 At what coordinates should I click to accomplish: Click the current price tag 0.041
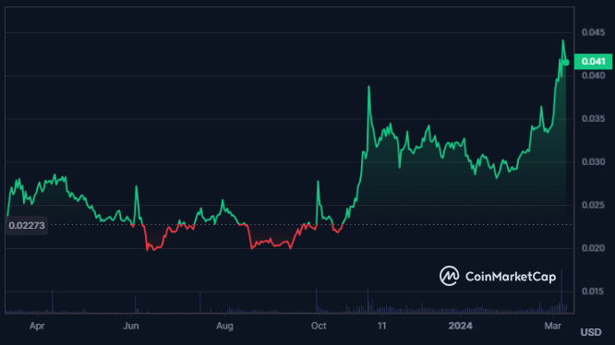coord(593,62)
